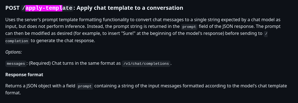Click the '/v1/chat/completions' code reference

tap(146, 64)
